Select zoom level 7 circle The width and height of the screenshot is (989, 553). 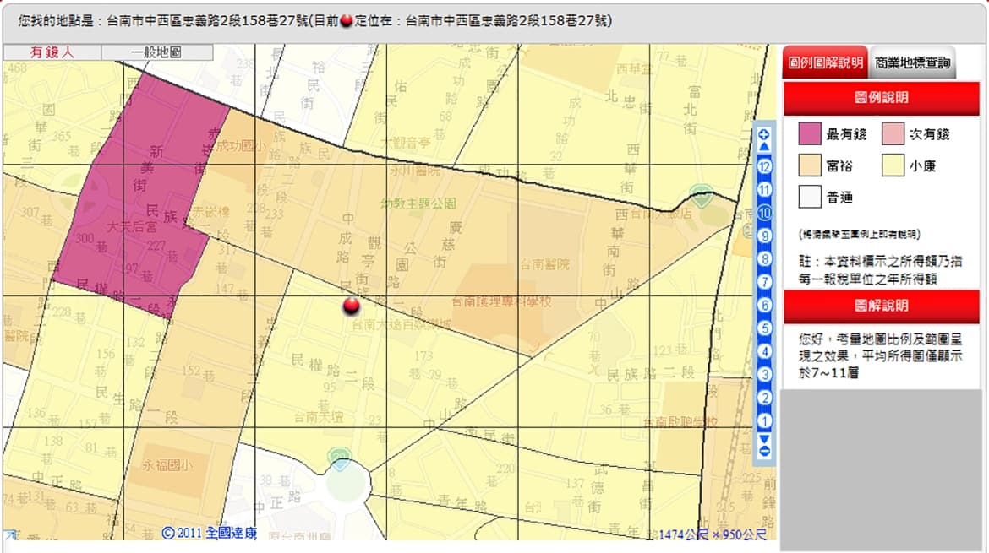pyautogui.click(x=764, y=281)
